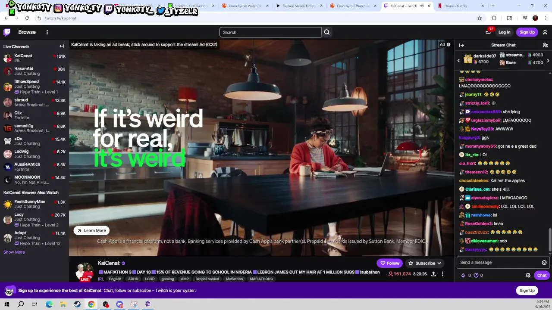The height and width of the screenshot is (310, 552).
Task: Open the chat community users icon
Action: pyautogui.click(x=545, y=45)
